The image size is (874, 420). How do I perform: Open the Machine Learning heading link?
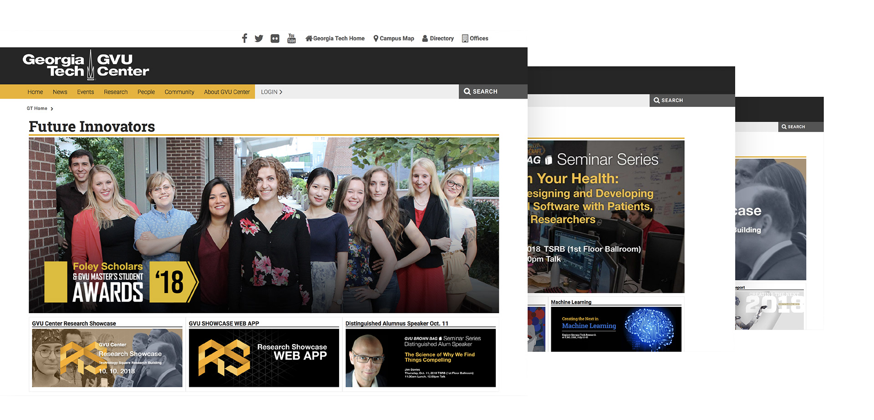pos(571,302)
